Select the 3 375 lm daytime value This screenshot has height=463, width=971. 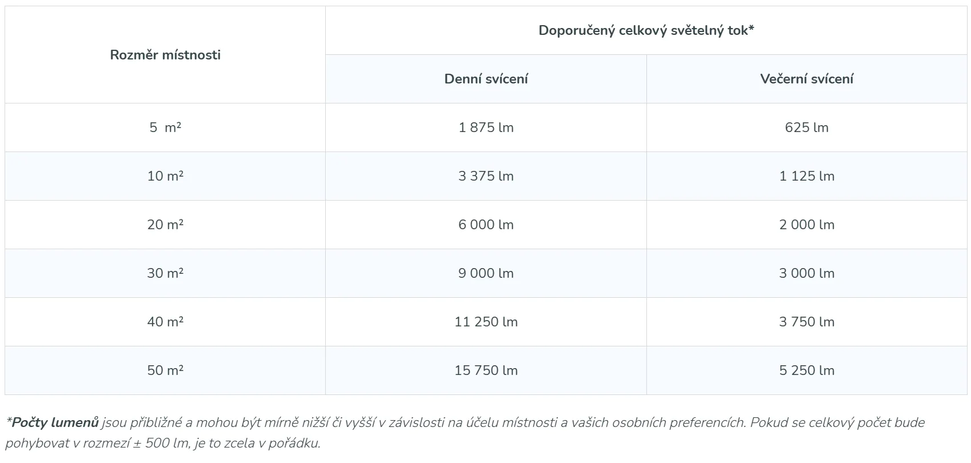pos(486,176)
